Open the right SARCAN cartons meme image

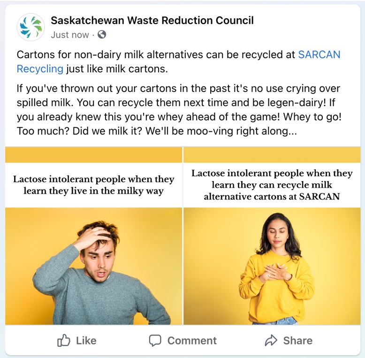(x=272, y=236)
